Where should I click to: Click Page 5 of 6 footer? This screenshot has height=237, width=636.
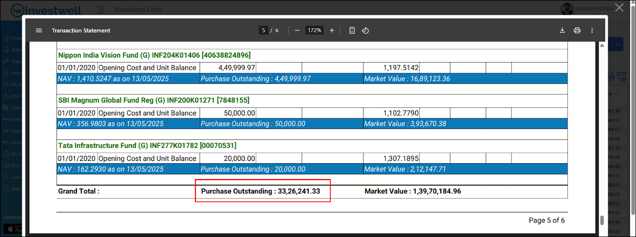(547, 220)
